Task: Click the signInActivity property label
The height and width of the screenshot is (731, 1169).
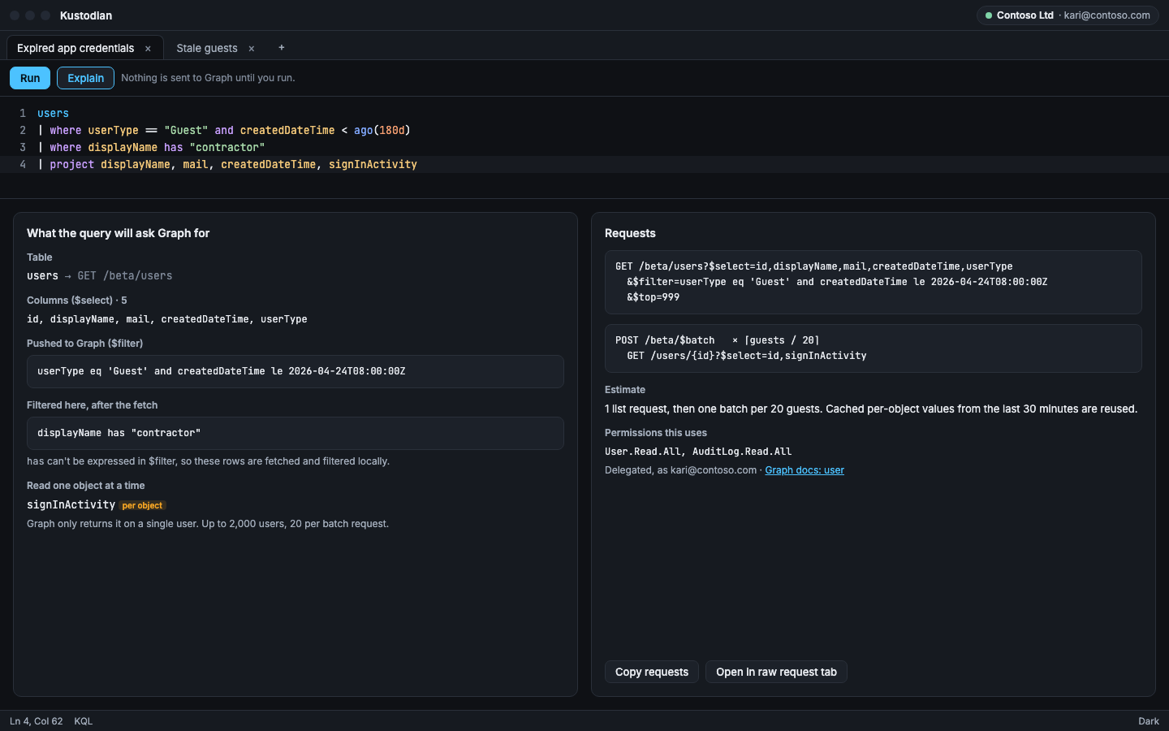Action: [71, 505]
